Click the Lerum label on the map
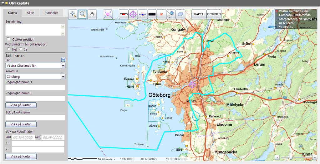This screenshot has height=164, width=320. click(x=259, y=64)
